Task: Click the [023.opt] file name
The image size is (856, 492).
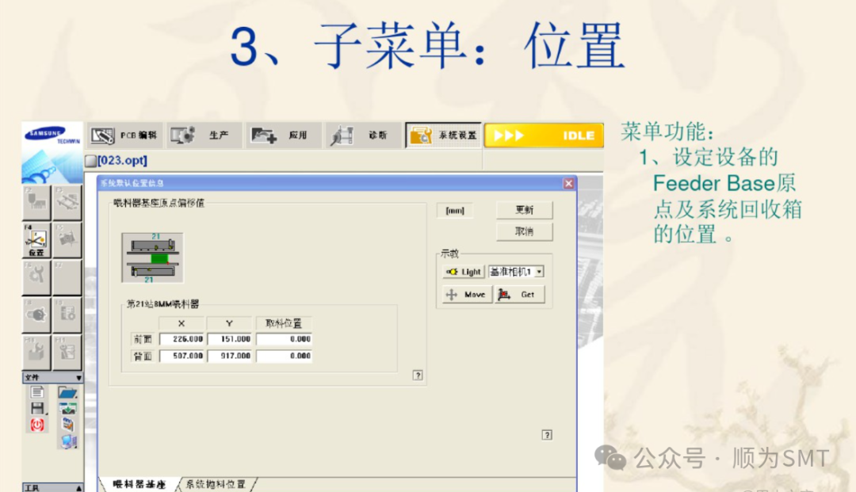Action: click(x=122, y=160)
